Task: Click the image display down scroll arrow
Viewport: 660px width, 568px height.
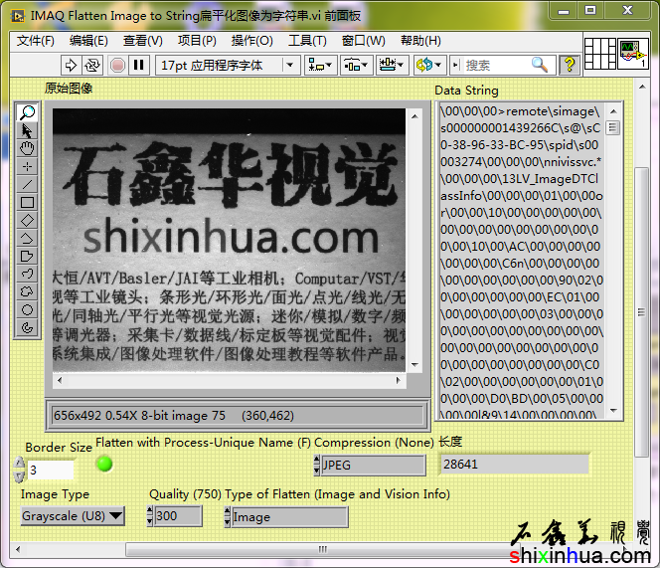Action: (414, 365)
